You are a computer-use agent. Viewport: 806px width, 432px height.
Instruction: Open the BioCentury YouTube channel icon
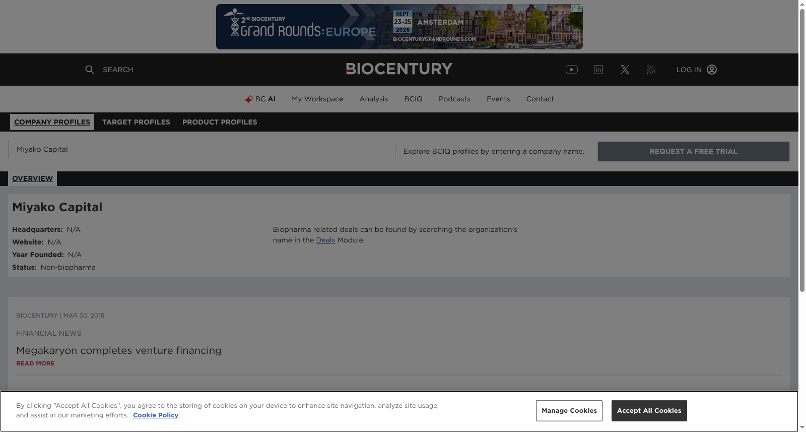571,70
